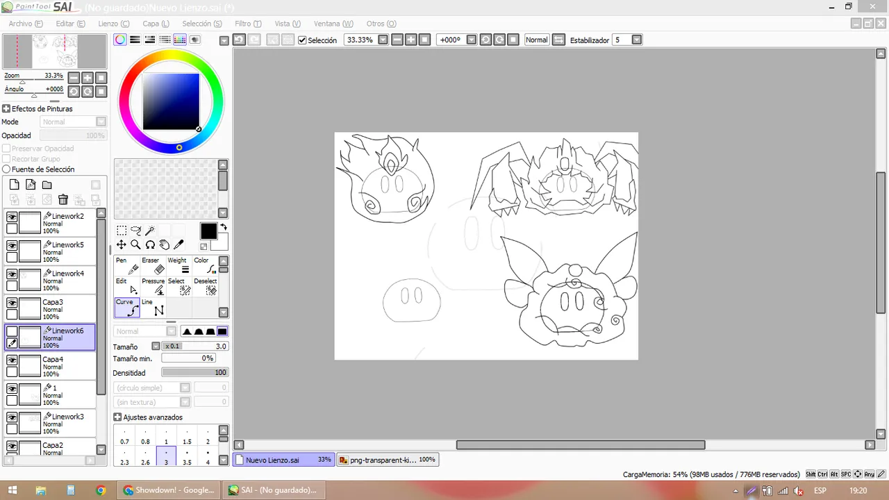Select the lasso selection tool
The height and width of the screenshot is (500, 889).
[135, 231]
